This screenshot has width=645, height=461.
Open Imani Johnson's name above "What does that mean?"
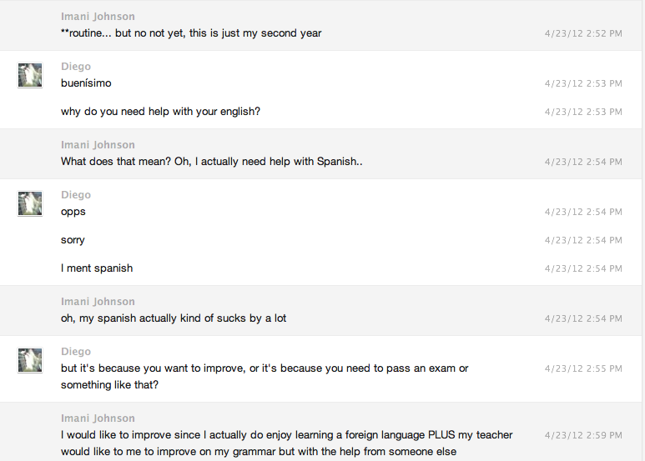[98, 145]
